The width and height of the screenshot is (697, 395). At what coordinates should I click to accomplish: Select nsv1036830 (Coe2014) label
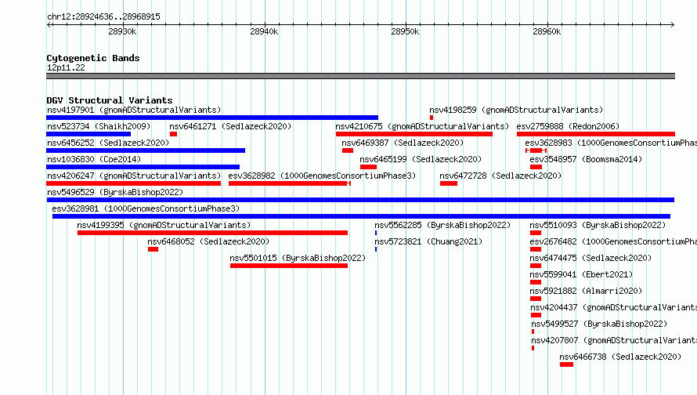(94, 159)
